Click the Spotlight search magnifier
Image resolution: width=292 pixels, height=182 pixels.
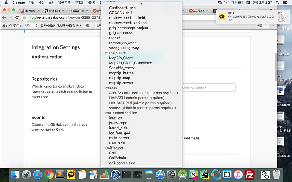(x=277, y=2)
